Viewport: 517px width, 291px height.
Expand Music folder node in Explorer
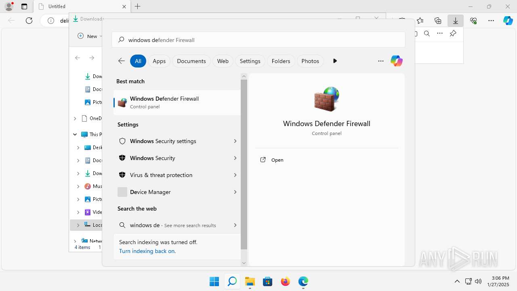pos(78,186)
